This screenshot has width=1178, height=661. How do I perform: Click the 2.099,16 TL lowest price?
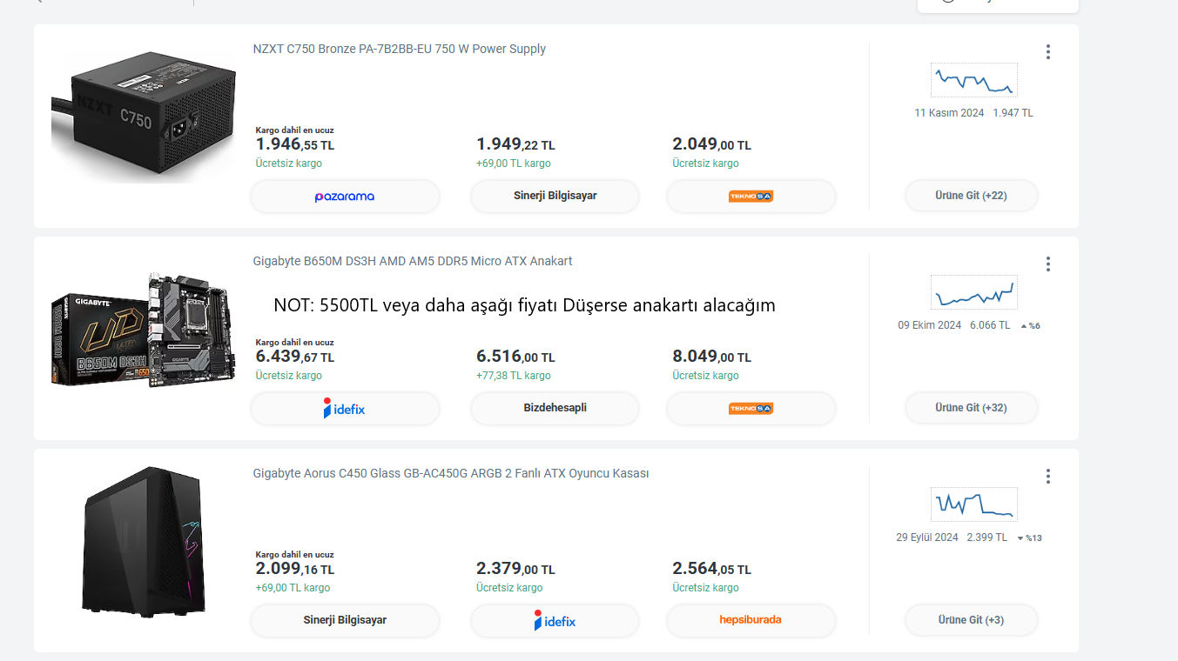(294, 570)
